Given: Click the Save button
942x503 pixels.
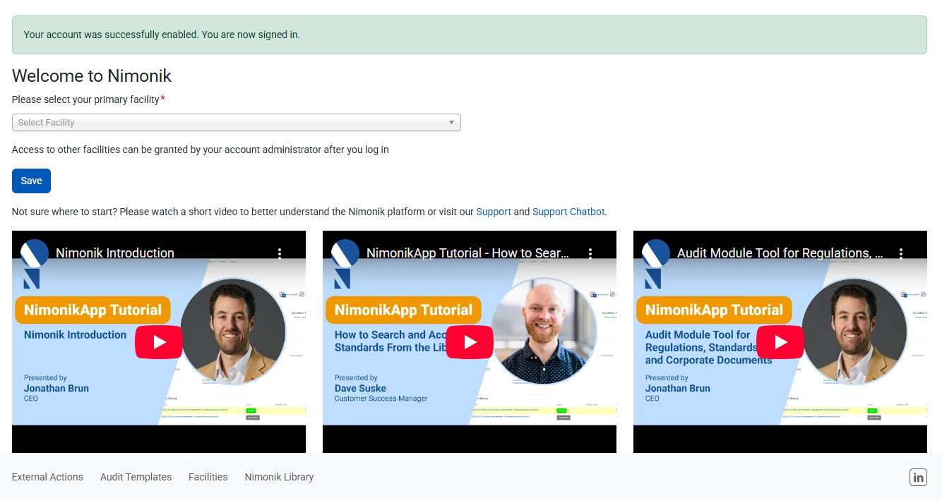Looking at the screenshot, I should [x=31, y=181].
